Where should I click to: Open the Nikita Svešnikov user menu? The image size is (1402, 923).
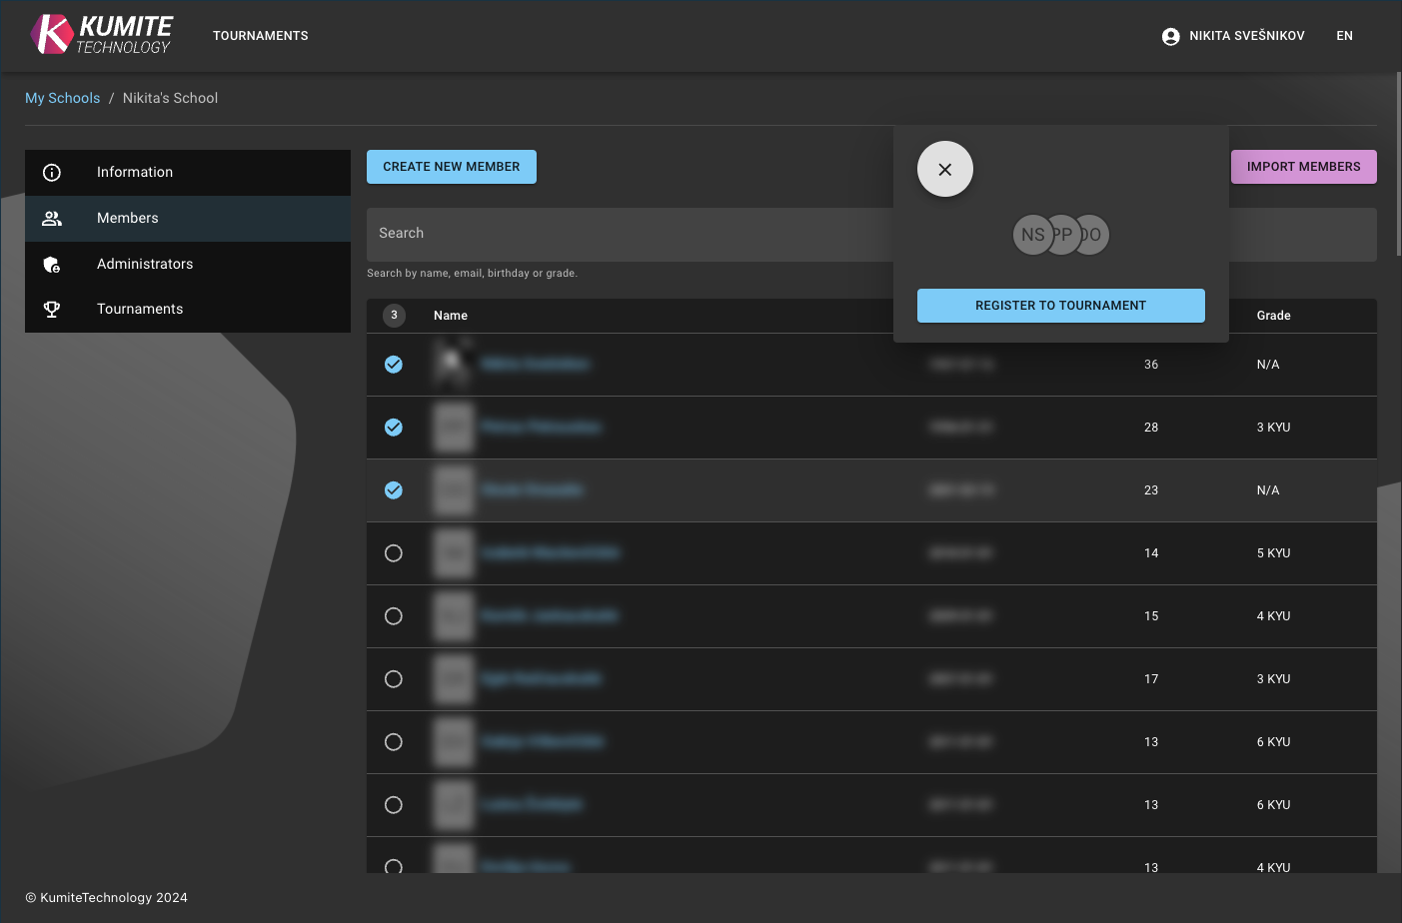click(x=1245, y=36)
